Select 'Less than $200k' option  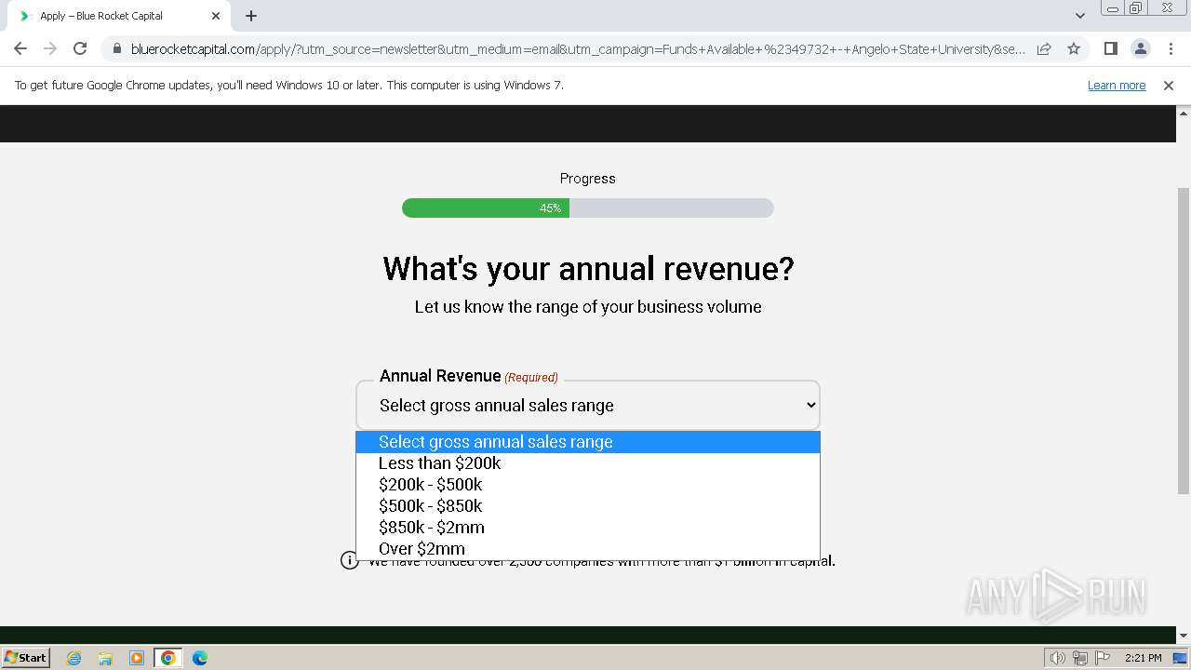click(x=588, y=463)
